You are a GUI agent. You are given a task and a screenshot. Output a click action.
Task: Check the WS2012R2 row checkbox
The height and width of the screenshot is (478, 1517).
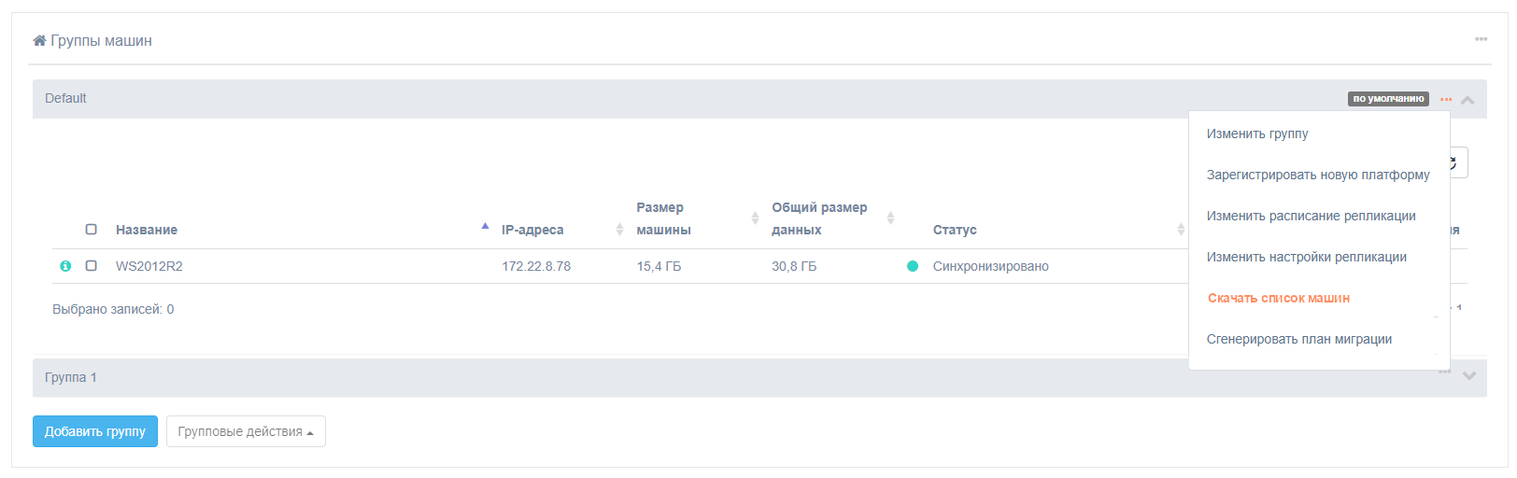coord(91,266)
